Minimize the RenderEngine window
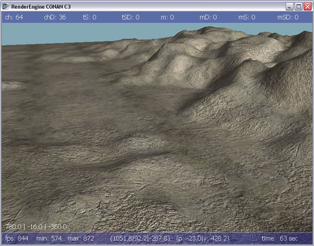The image size is (314, 246). 290,7
